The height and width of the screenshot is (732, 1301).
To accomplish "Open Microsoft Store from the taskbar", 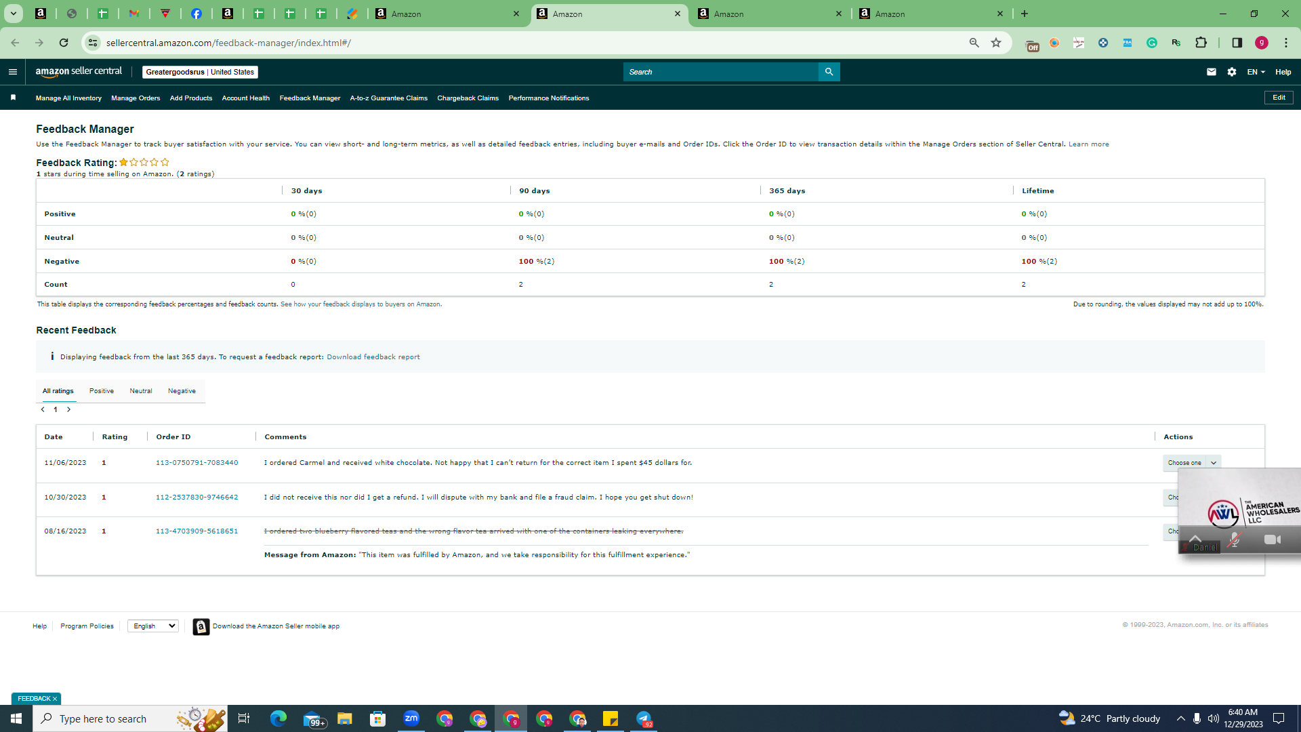I will click(x=378, y=718).
